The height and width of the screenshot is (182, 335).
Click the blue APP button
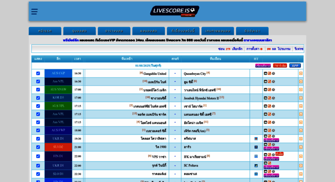point(295,66)
